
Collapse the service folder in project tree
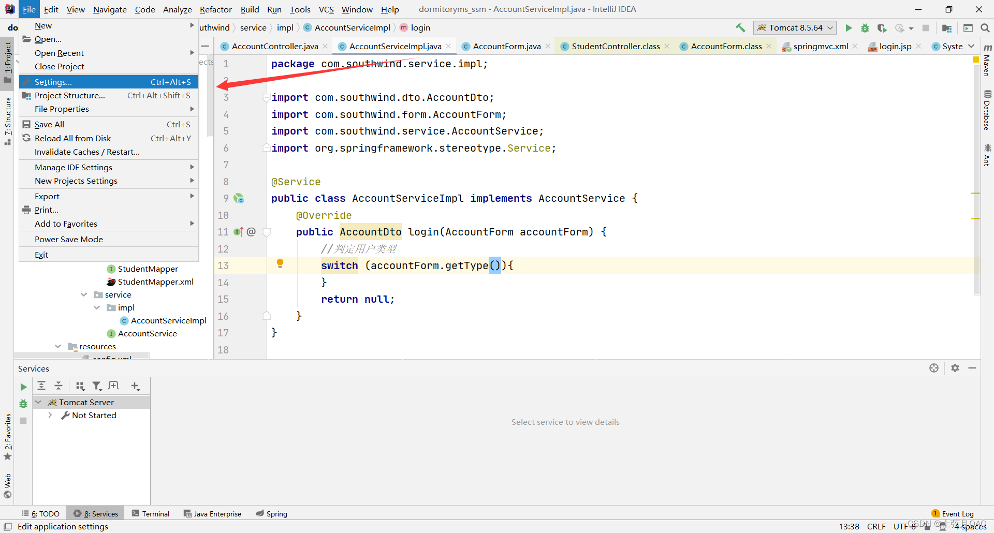click(84, 294)
